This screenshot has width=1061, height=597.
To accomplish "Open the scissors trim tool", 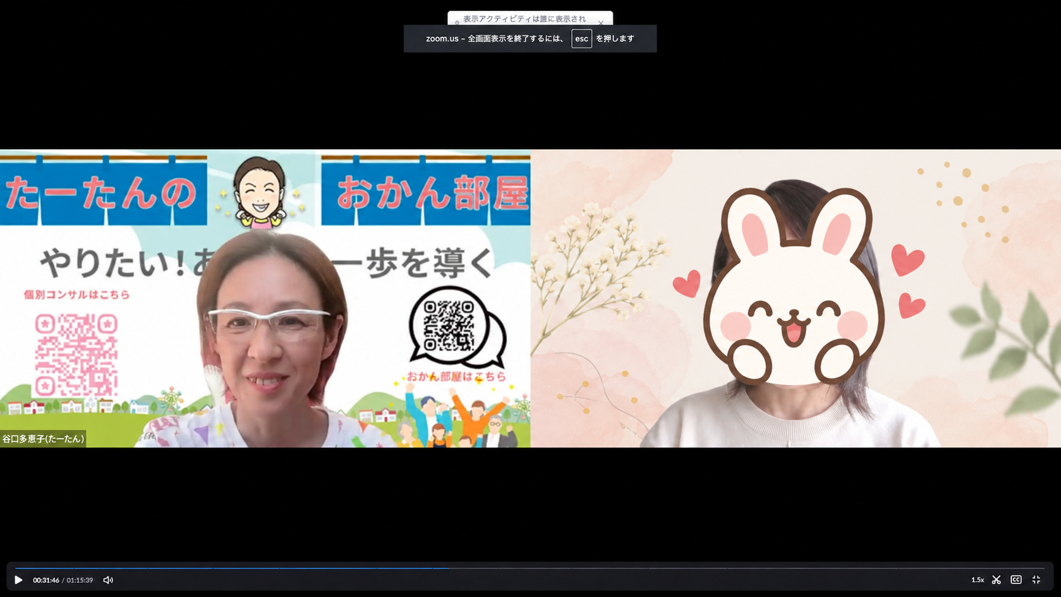I will tap(996, 580).
